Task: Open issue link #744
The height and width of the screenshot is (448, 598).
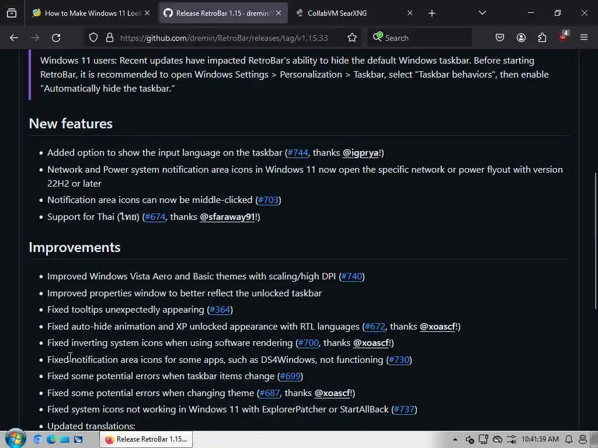Action: (x=298, y=153)
